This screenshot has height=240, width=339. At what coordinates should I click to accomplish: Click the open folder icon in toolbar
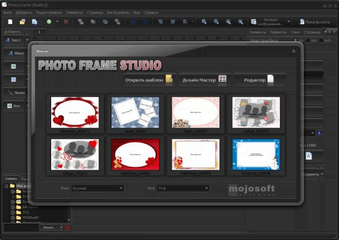click(22, 22)
